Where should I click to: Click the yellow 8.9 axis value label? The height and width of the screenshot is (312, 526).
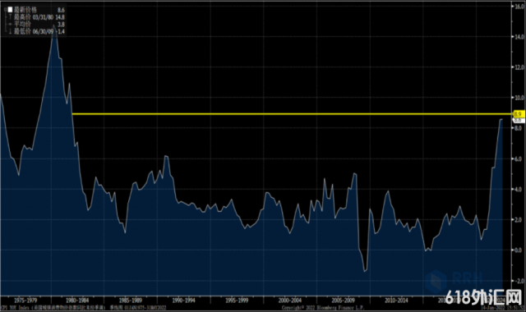519,114
